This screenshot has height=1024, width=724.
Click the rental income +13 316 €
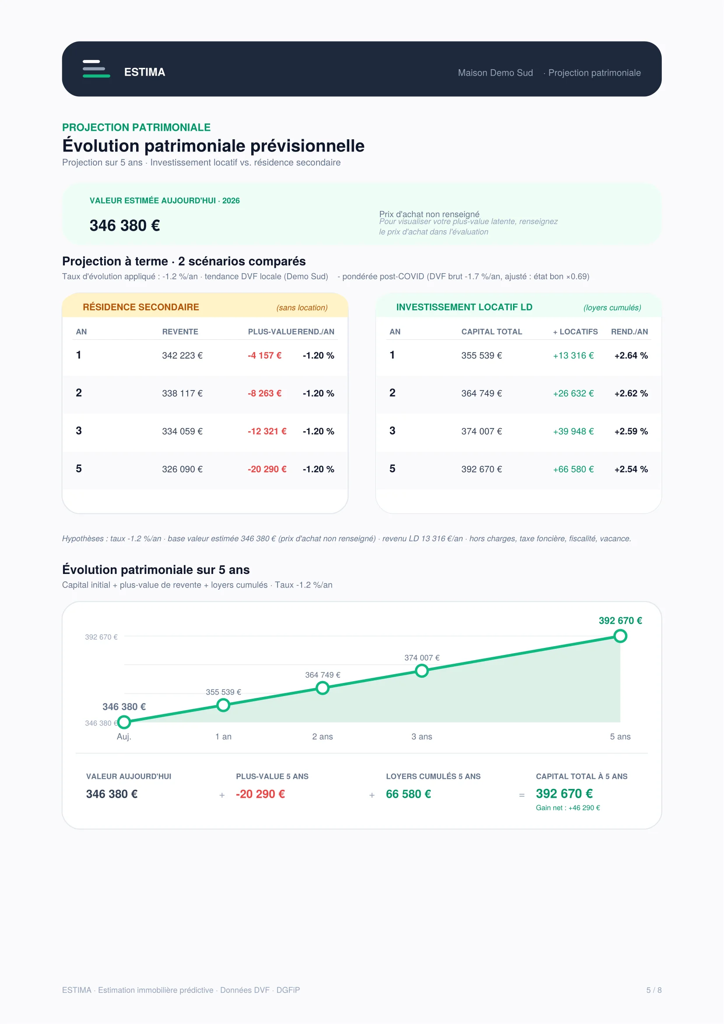pyautogui.click(x=573, y=355)
